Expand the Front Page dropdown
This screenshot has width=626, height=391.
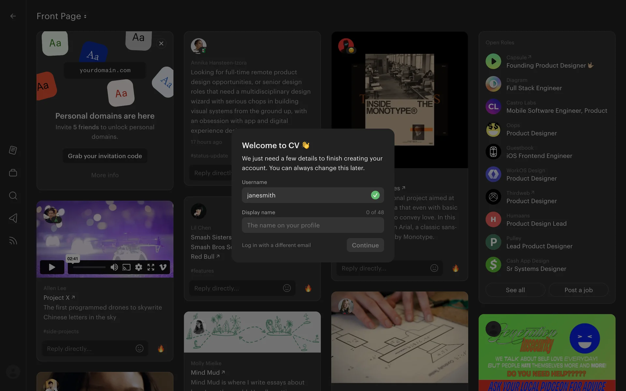[62, 16]
